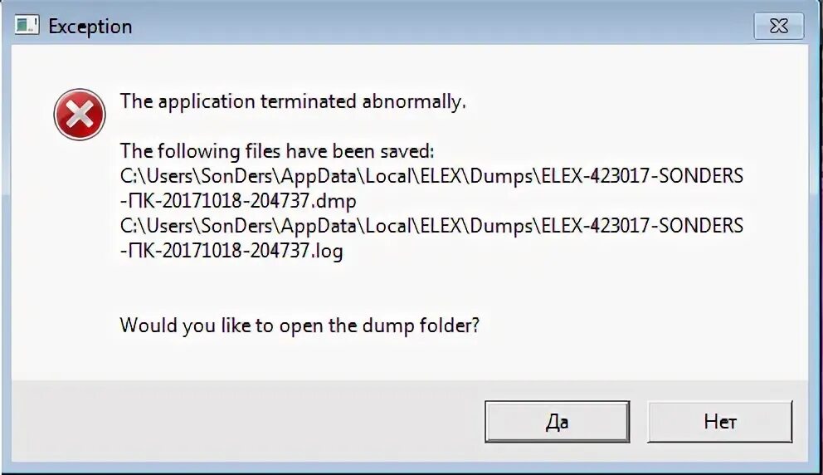Image resolution: width=823 pixels, height=475 pixels.
Task: Click the red error cross icon
Action: (80, 115)
